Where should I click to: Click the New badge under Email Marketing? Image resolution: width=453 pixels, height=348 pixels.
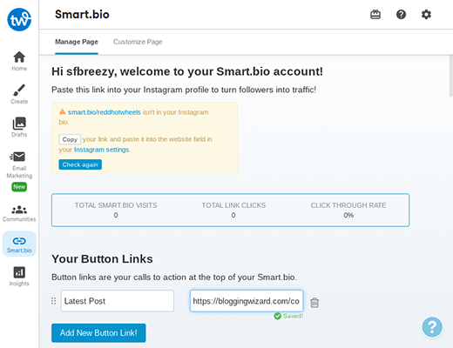click(x=19, y=187)
